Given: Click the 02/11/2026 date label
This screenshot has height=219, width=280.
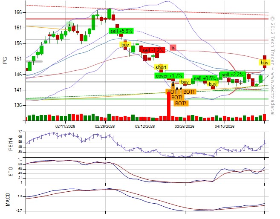Looking at the screenshot, I should click(66, 126).
